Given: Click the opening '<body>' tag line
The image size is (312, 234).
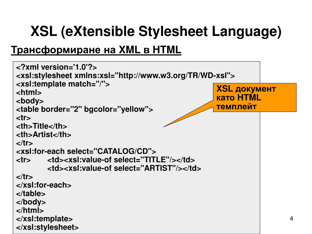Looking at the screenshot, I should pos(30,101).
